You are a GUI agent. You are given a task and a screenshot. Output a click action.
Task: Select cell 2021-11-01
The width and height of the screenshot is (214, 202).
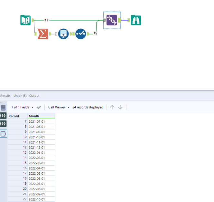point(42,142)
